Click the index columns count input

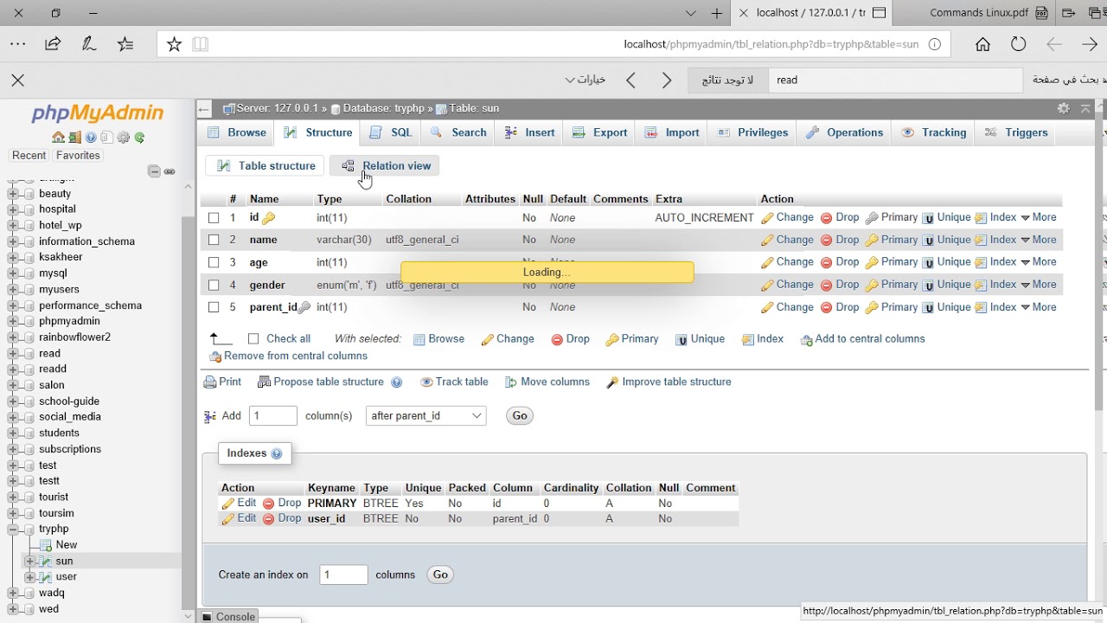click(343, 575)
